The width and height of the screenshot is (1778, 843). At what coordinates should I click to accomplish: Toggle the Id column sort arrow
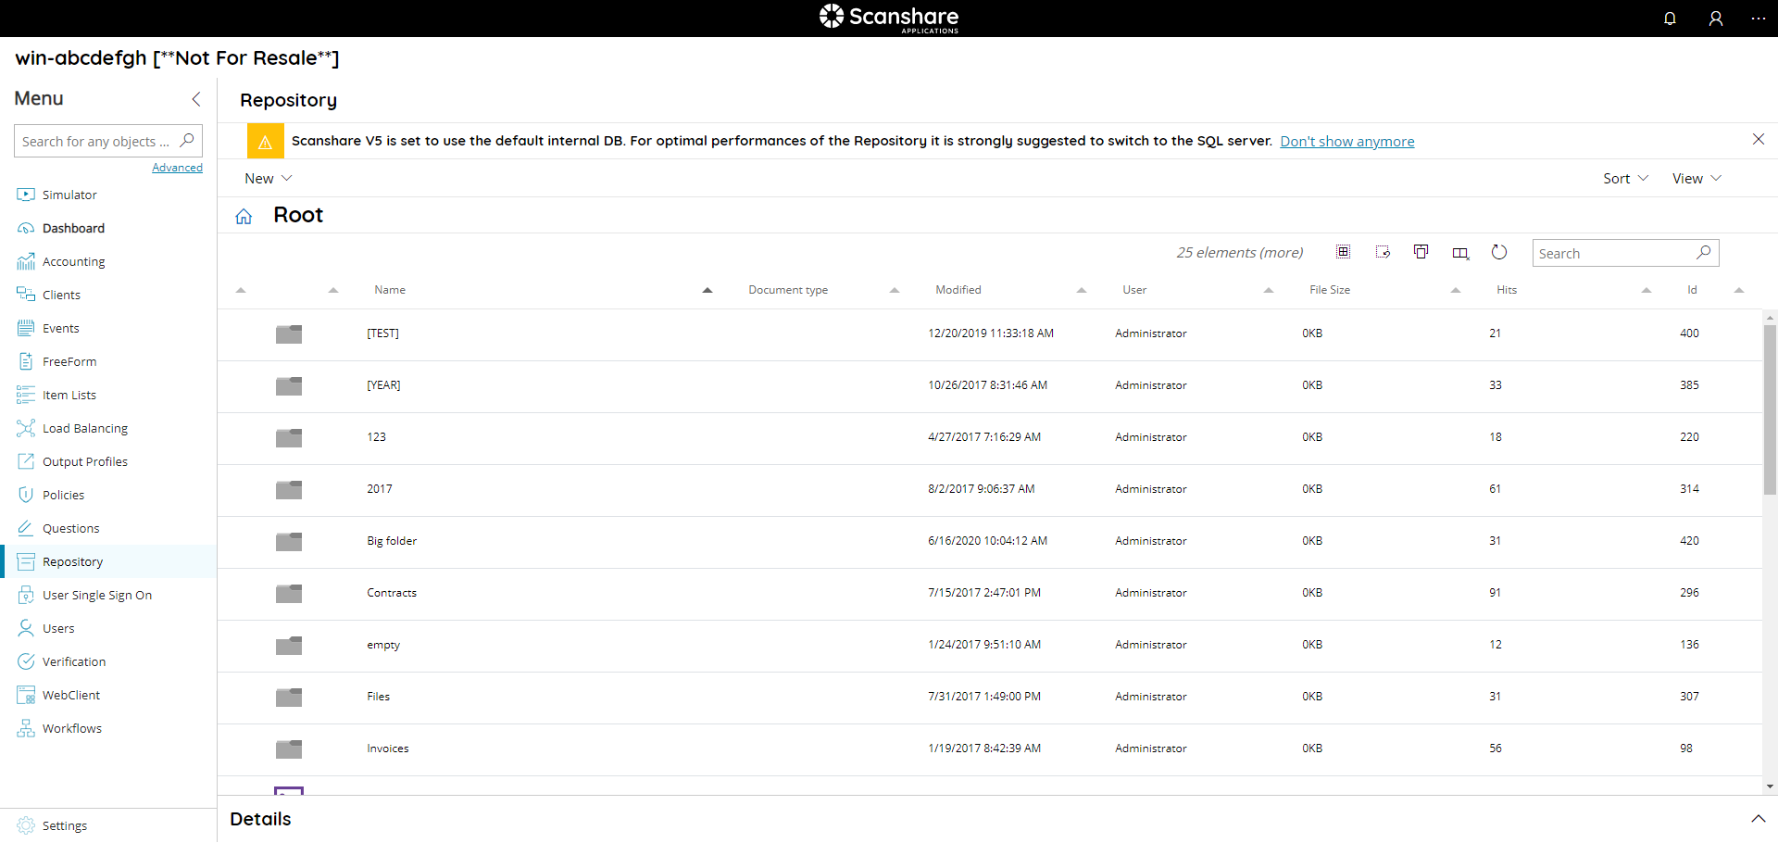click(x=1739, y=290)
